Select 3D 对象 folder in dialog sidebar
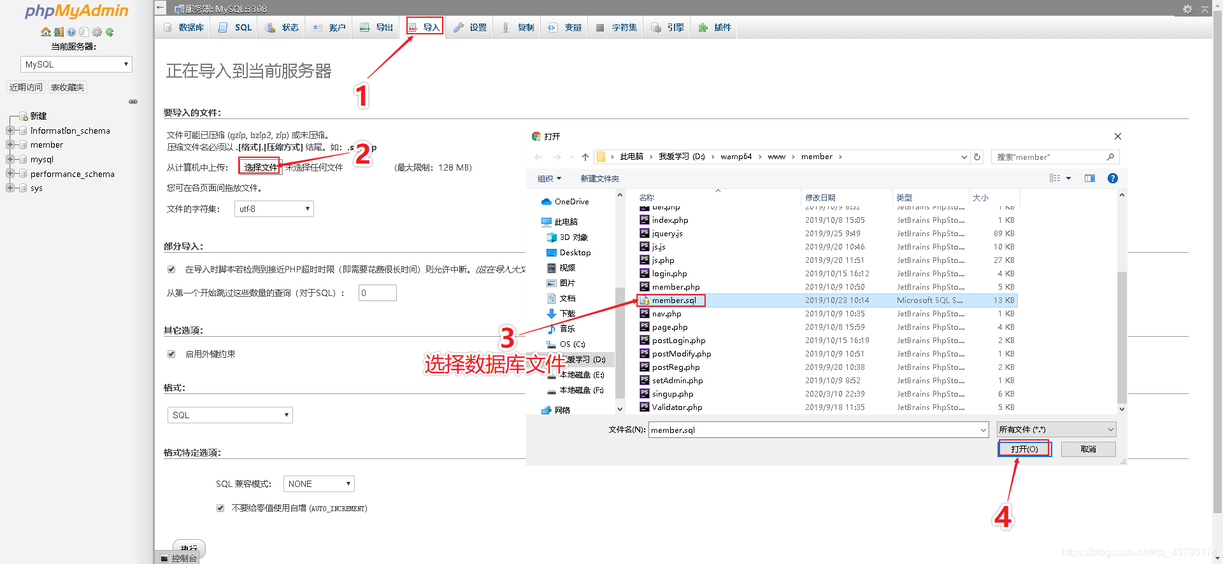Screen dimensions: 1223x564 pos(567,237)
